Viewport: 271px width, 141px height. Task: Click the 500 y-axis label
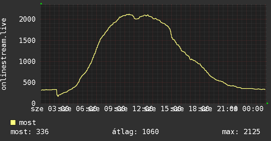[29, 82]
